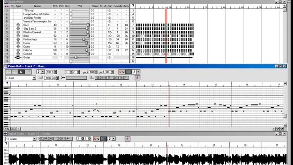Screen dimensions: 293x165
Task: Click the MIDI type icon for Drums track
Action: pyautogui.click(x=18, y=47)
